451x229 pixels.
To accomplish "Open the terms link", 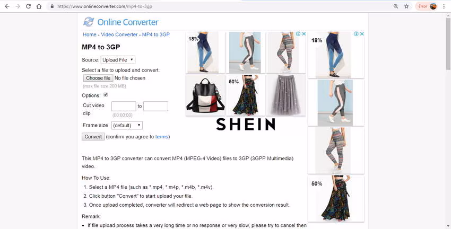I will [x=161, y=137].
